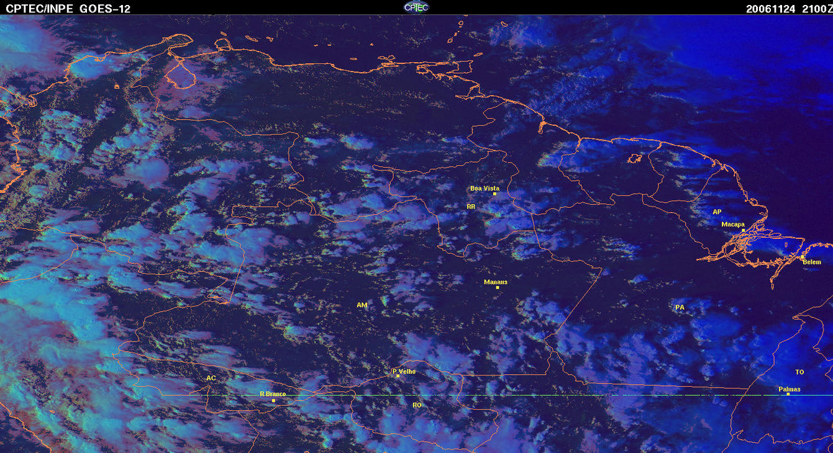Viewport: 833px width, 453px height.
Task: Click the Manaus city label
Action: 496,282
